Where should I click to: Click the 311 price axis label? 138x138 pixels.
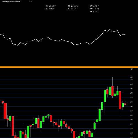tap(131, 77)
